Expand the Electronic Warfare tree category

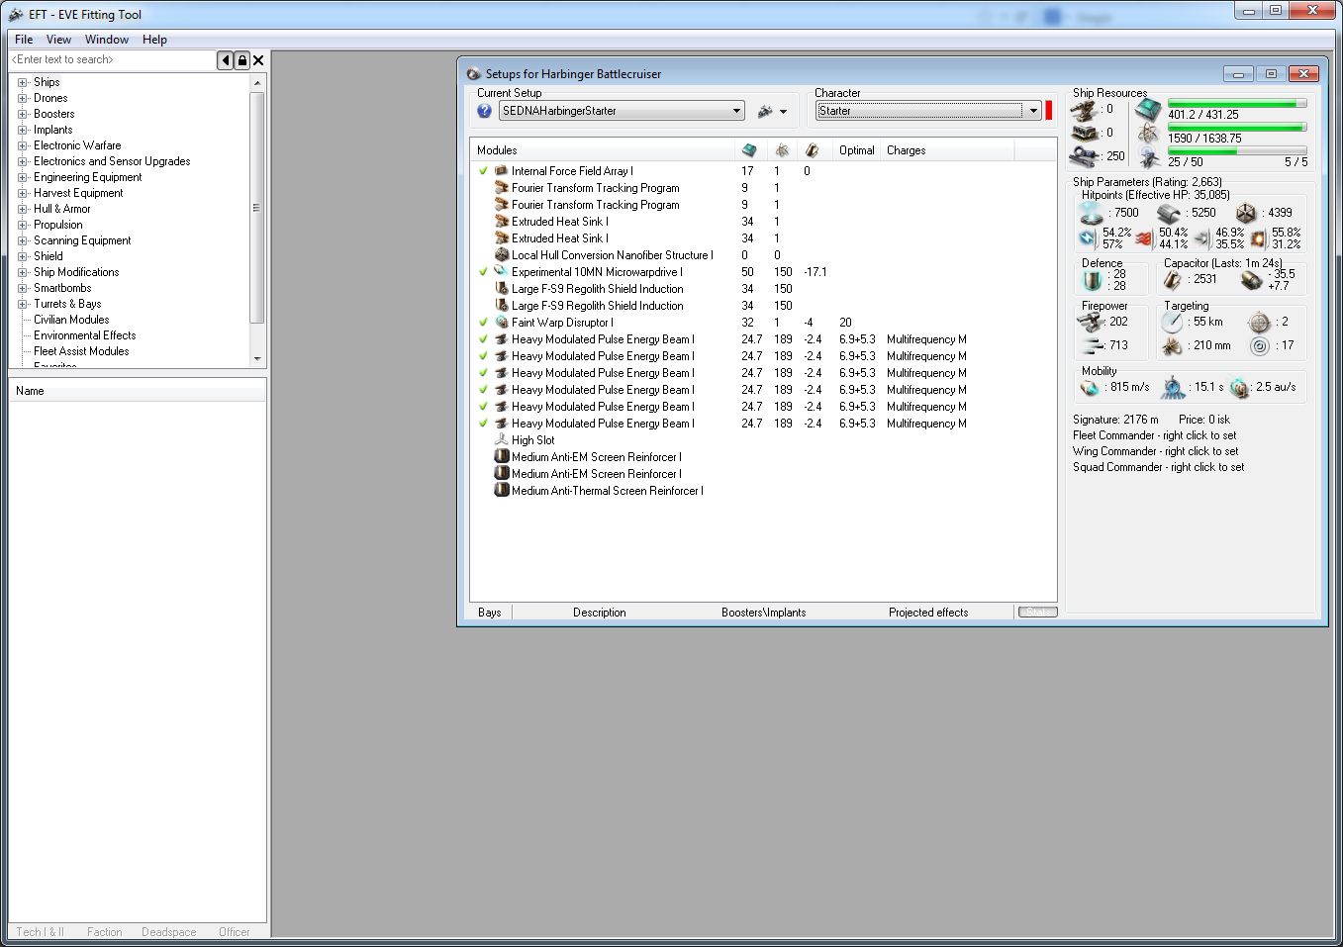click(x=23, y=145)
